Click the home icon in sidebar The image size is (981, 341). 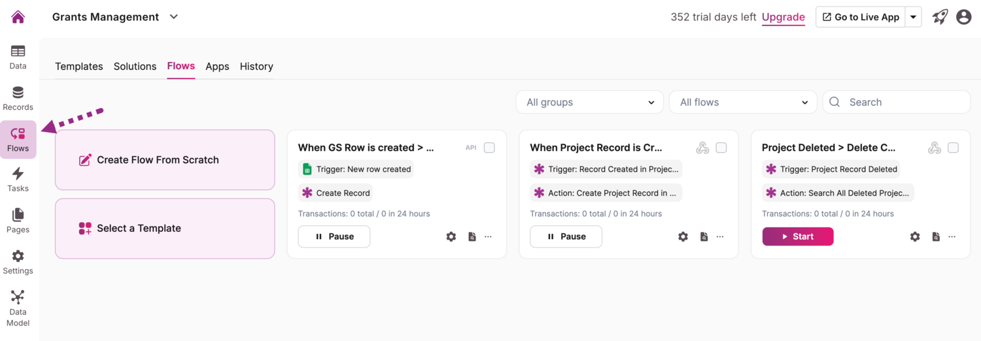coord(18,17)
